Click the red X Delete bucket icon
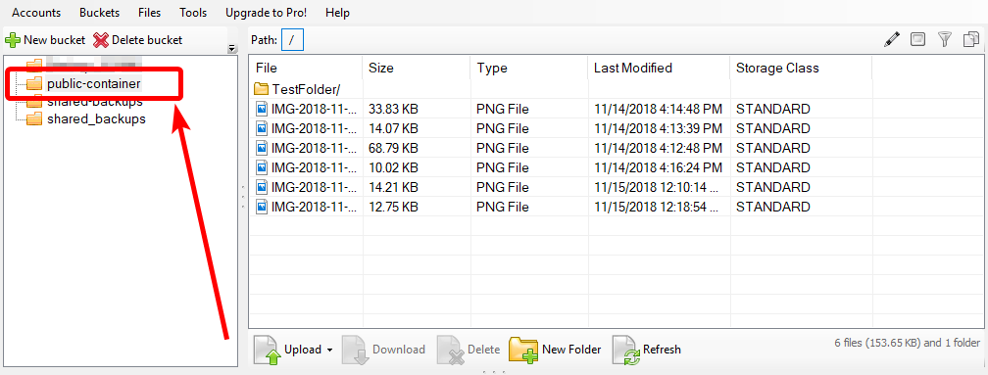The height and width of the screenshot is (375, 988). [x=101, y=40]
